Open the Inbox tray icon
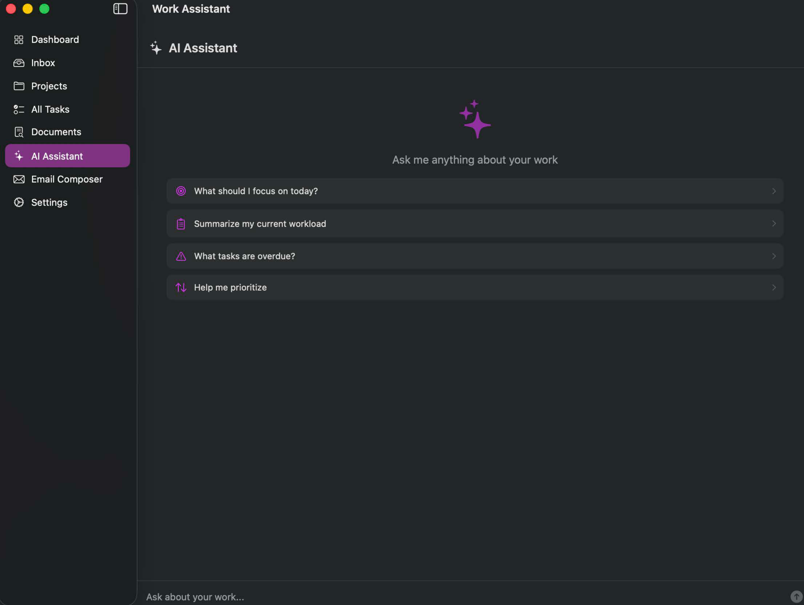 [x=19, y=63]
